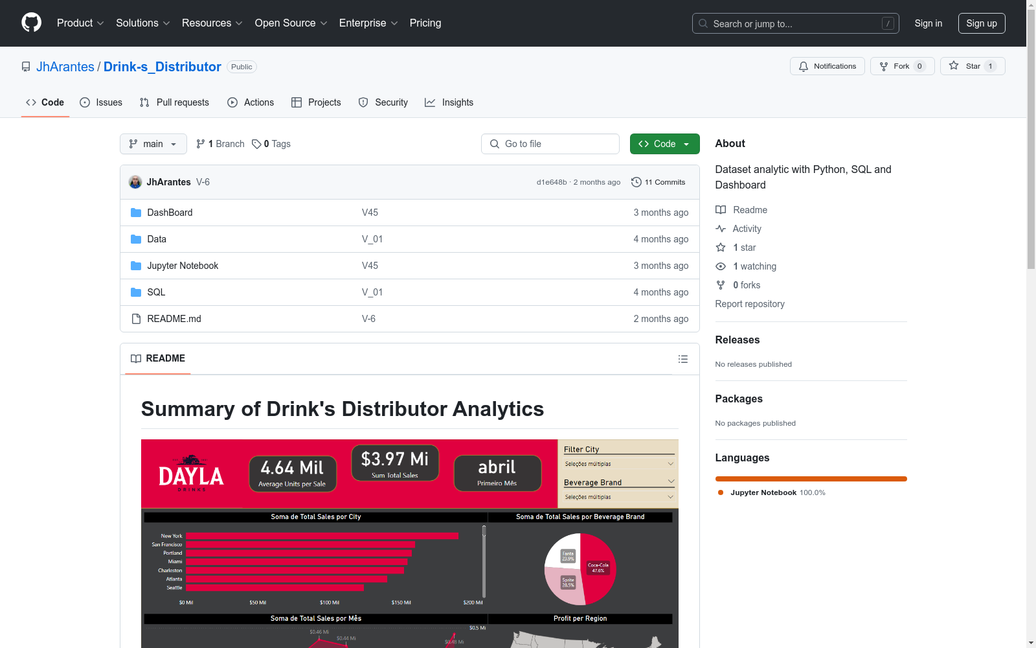The height and width of the screenshot is (648, 1036).
Task: Open the Issues tab
Action: 101,102
